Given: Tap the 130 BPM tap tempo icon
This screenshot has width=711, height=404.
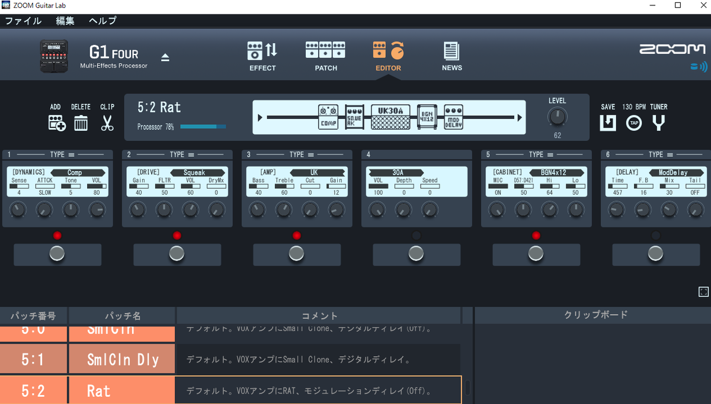Looking at the screenshot, I should 634,123.
